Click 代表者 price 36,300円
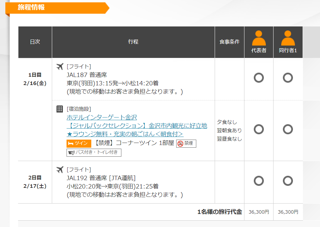This screenshot has width=320, height=227. [x=259, y=212]
